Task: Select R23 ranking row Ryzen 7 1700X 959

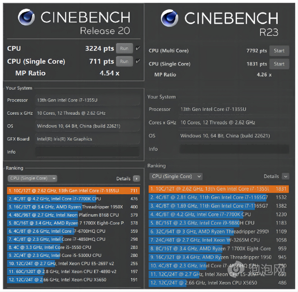Action: (219, 249)
